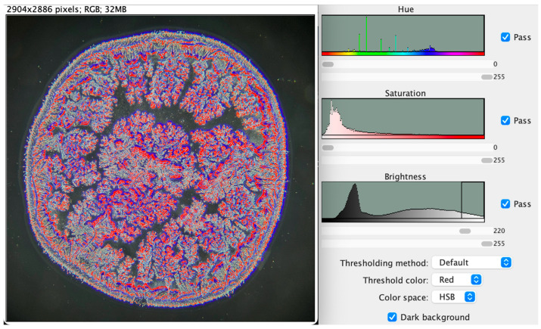The image size is (541, 329).
Task: Click the Saturation histogram plot
Action: tap(403, 119)
